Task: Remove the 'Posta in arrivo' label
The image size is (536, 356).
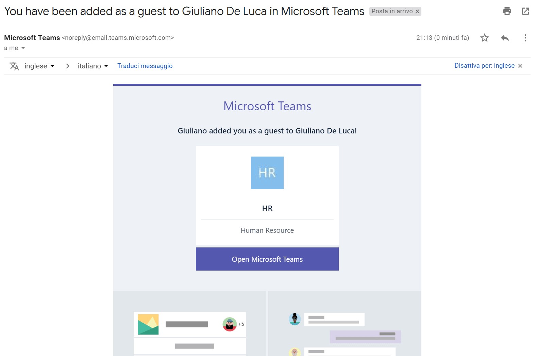Action: click(x=417, y=12)
